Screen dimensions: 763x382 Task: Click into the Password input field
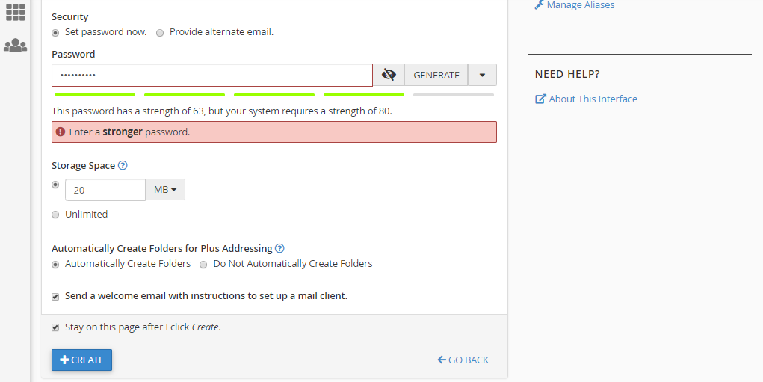(211, 76)
